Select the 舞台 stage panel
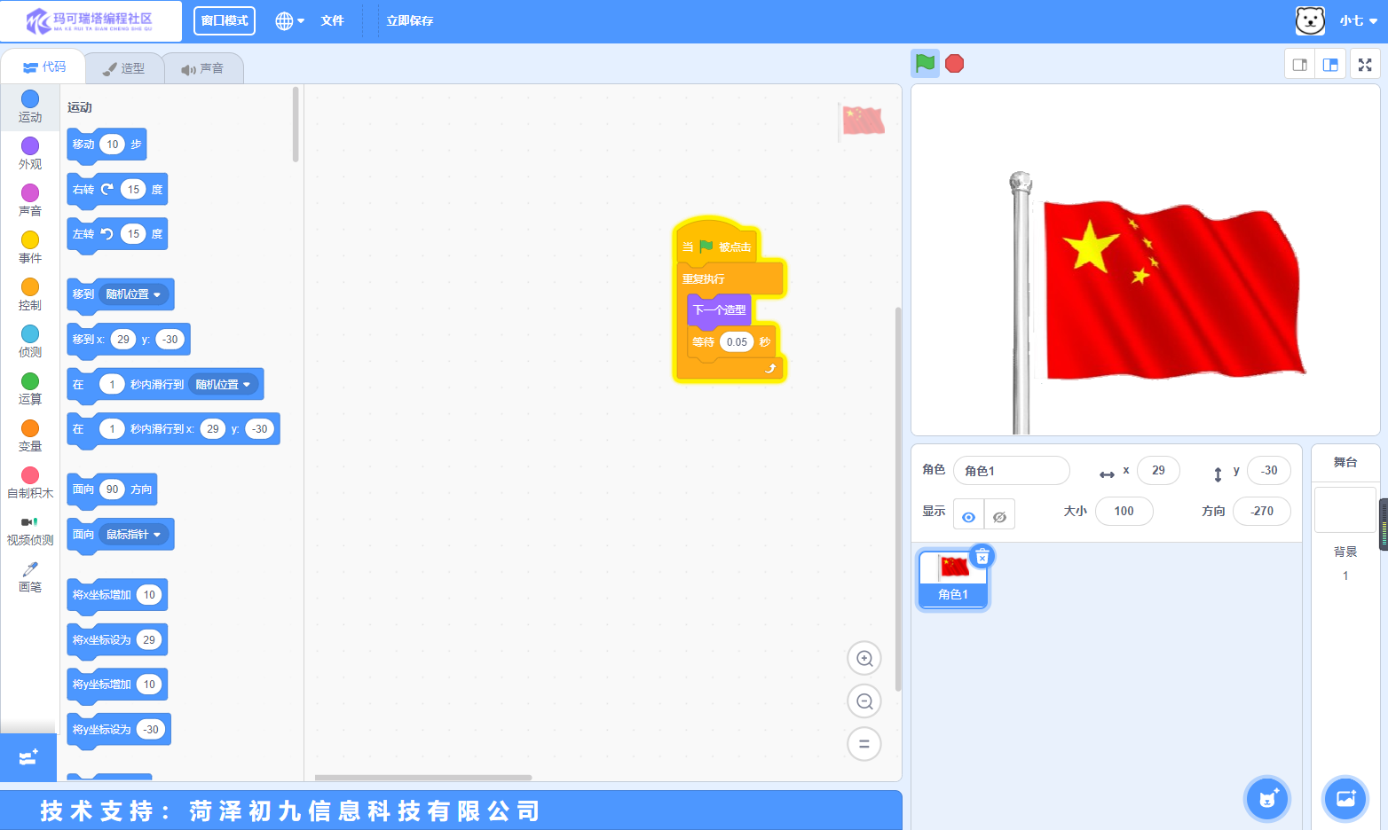 click(1345, 462)
